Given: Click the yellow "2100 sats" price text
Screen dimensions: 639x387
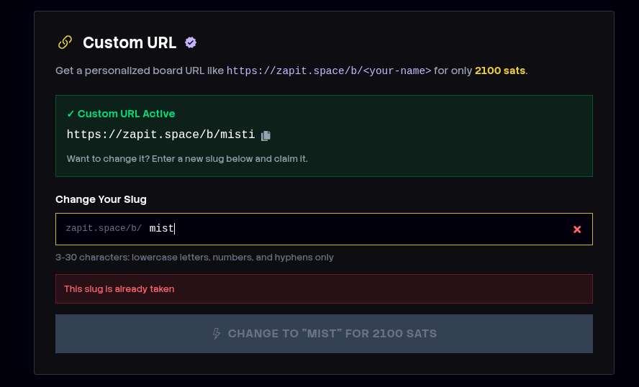Looking at the screenshot, I should click(x=499, y=70).
